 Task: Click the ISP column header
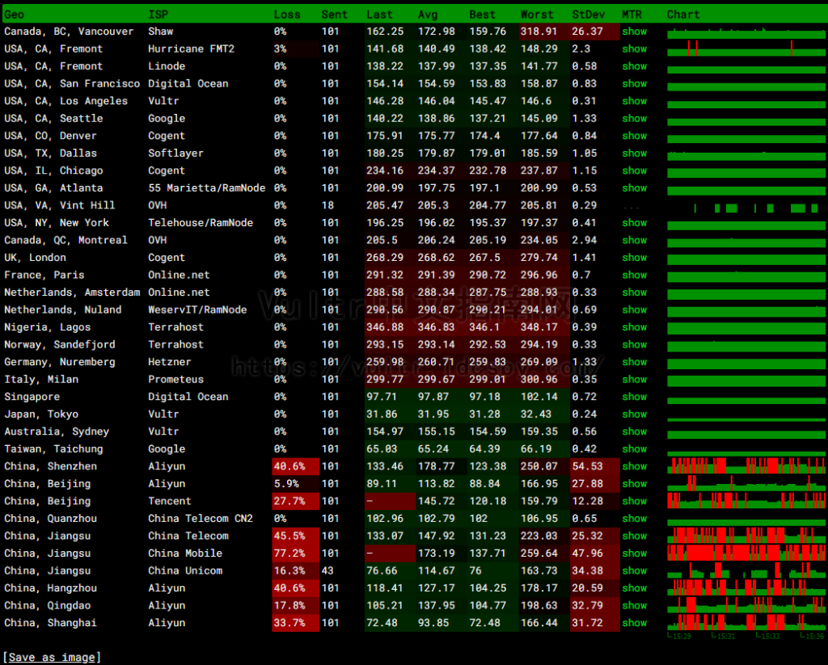158,15
